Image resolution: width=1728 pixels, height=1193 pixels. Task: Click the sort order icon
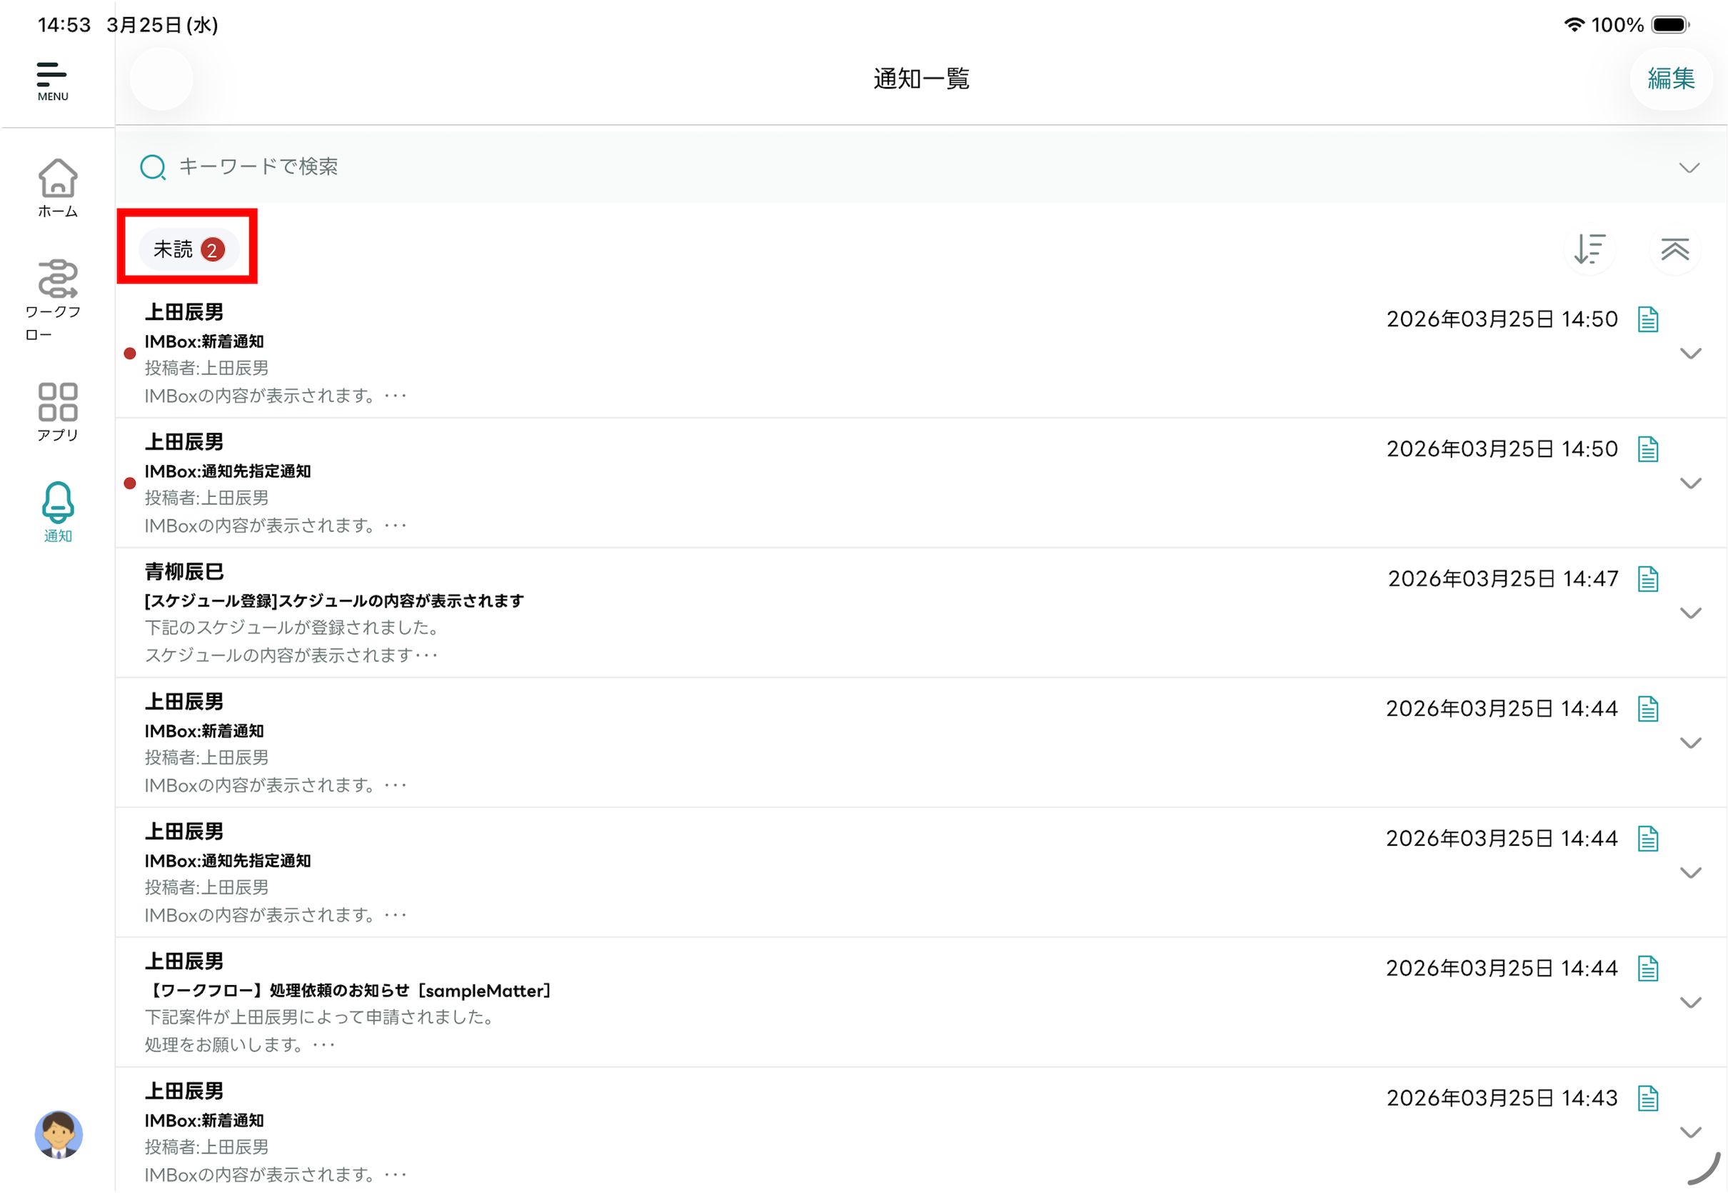pyautogui.click(x=1589, y=249)
